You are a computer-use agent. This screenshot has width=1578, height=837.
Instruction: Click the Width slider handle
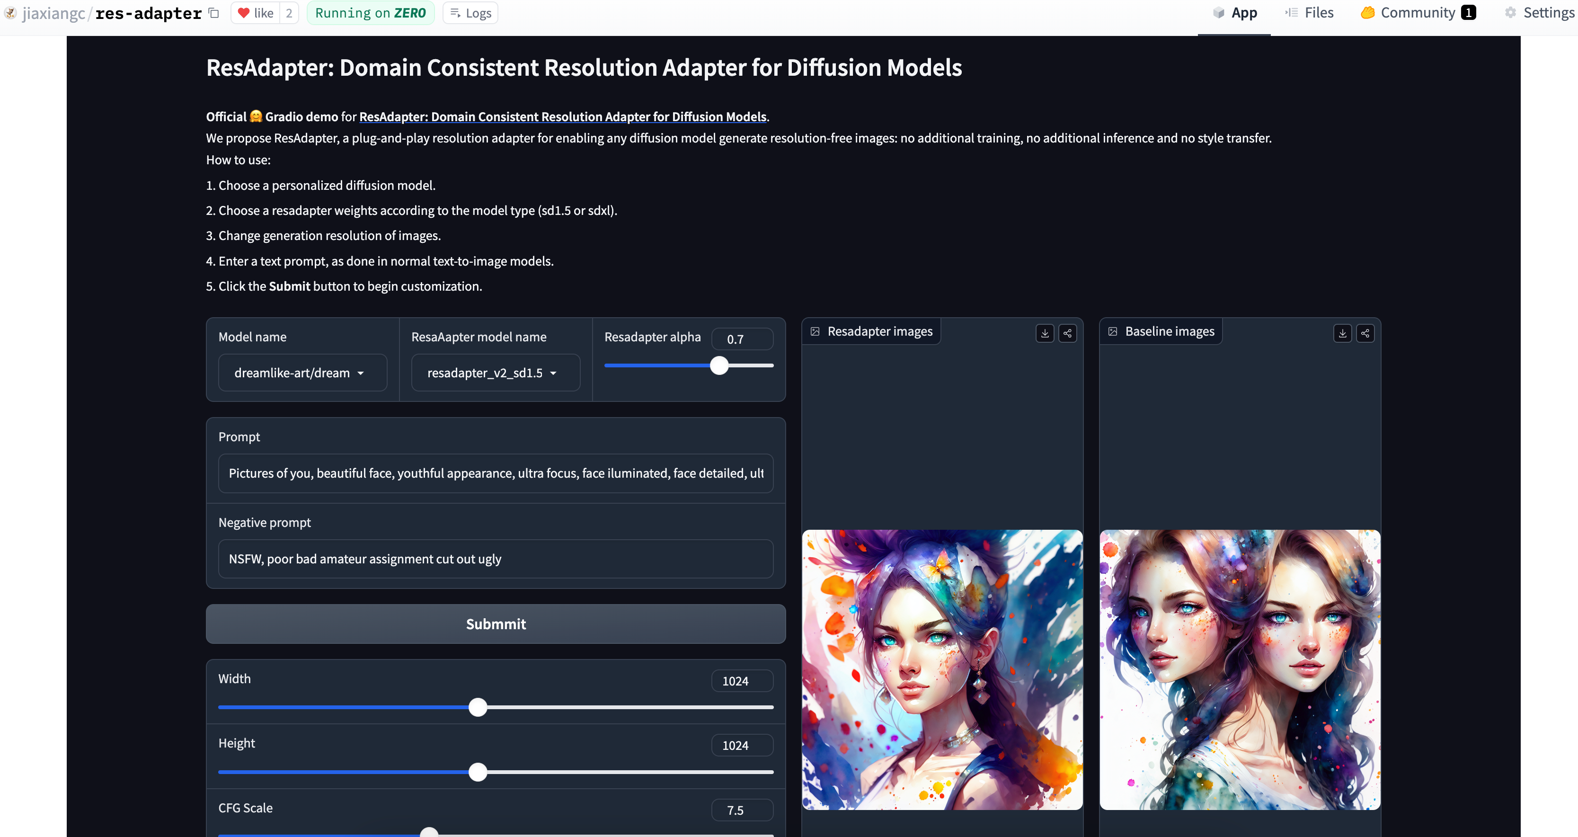[478, 707]
